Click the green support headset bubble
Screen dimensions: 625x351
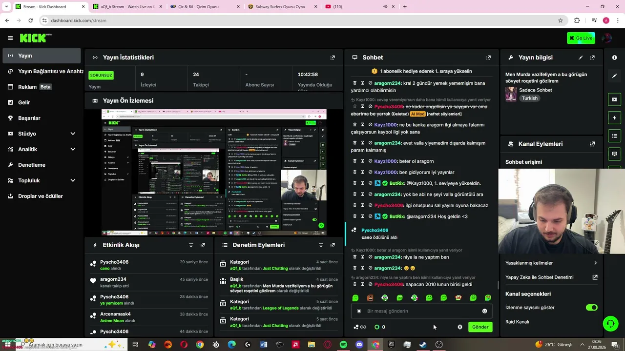(x=610, y=323)
